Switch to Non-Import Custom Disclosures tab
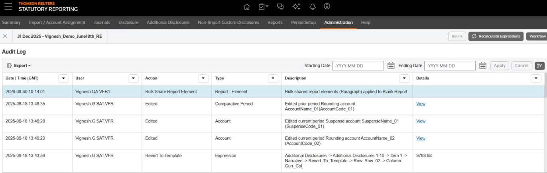This screenshot has width=547, height=173. (228, 23)
